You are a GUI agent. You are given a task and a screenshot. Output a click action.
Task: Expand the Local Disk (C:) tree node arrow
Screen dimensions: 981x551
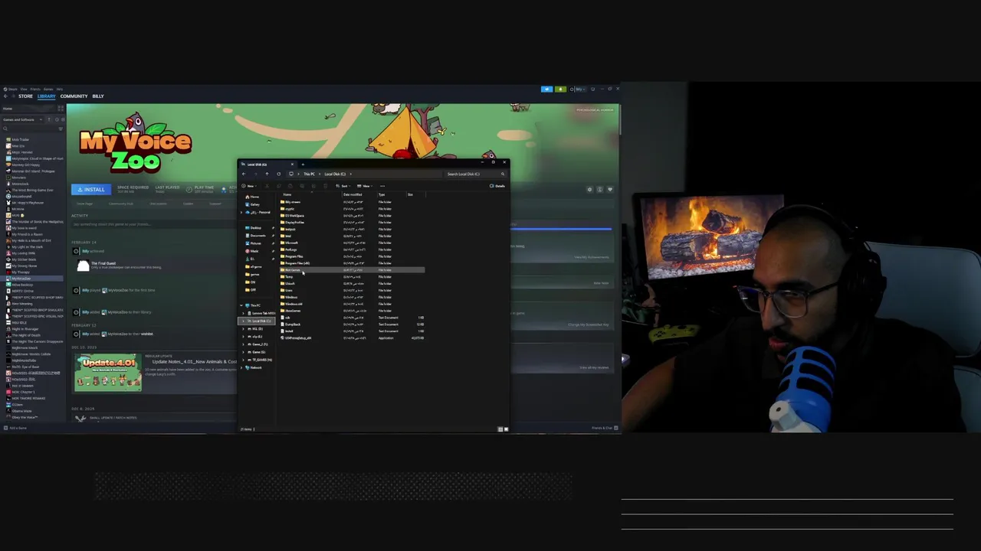(243, 321)
